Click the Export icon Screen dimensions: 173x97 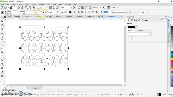tap(54, 8)
